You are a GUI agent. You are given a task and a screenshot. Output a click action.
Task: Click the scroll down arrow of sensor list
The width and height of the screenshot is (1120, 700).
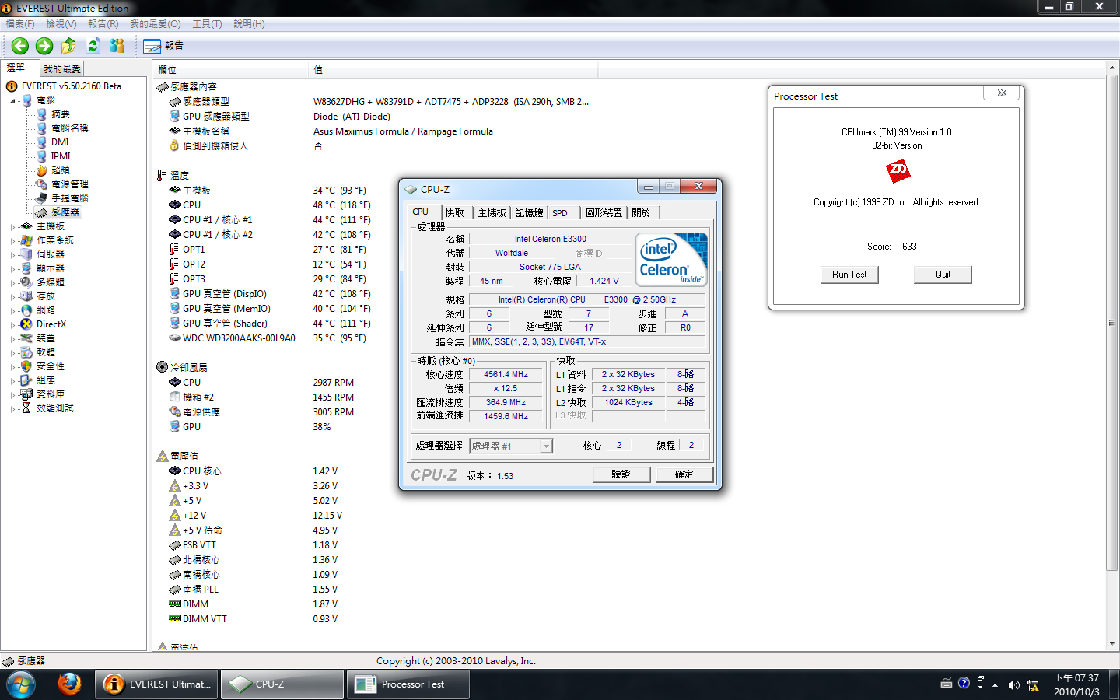tap(1112, 644)
